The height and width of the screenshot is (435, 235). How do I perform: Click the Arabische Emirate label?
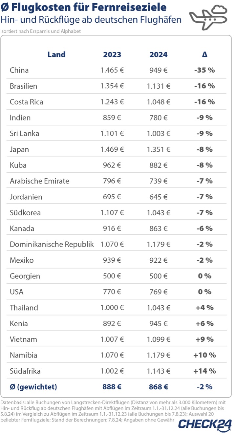(x=39, y=181)
